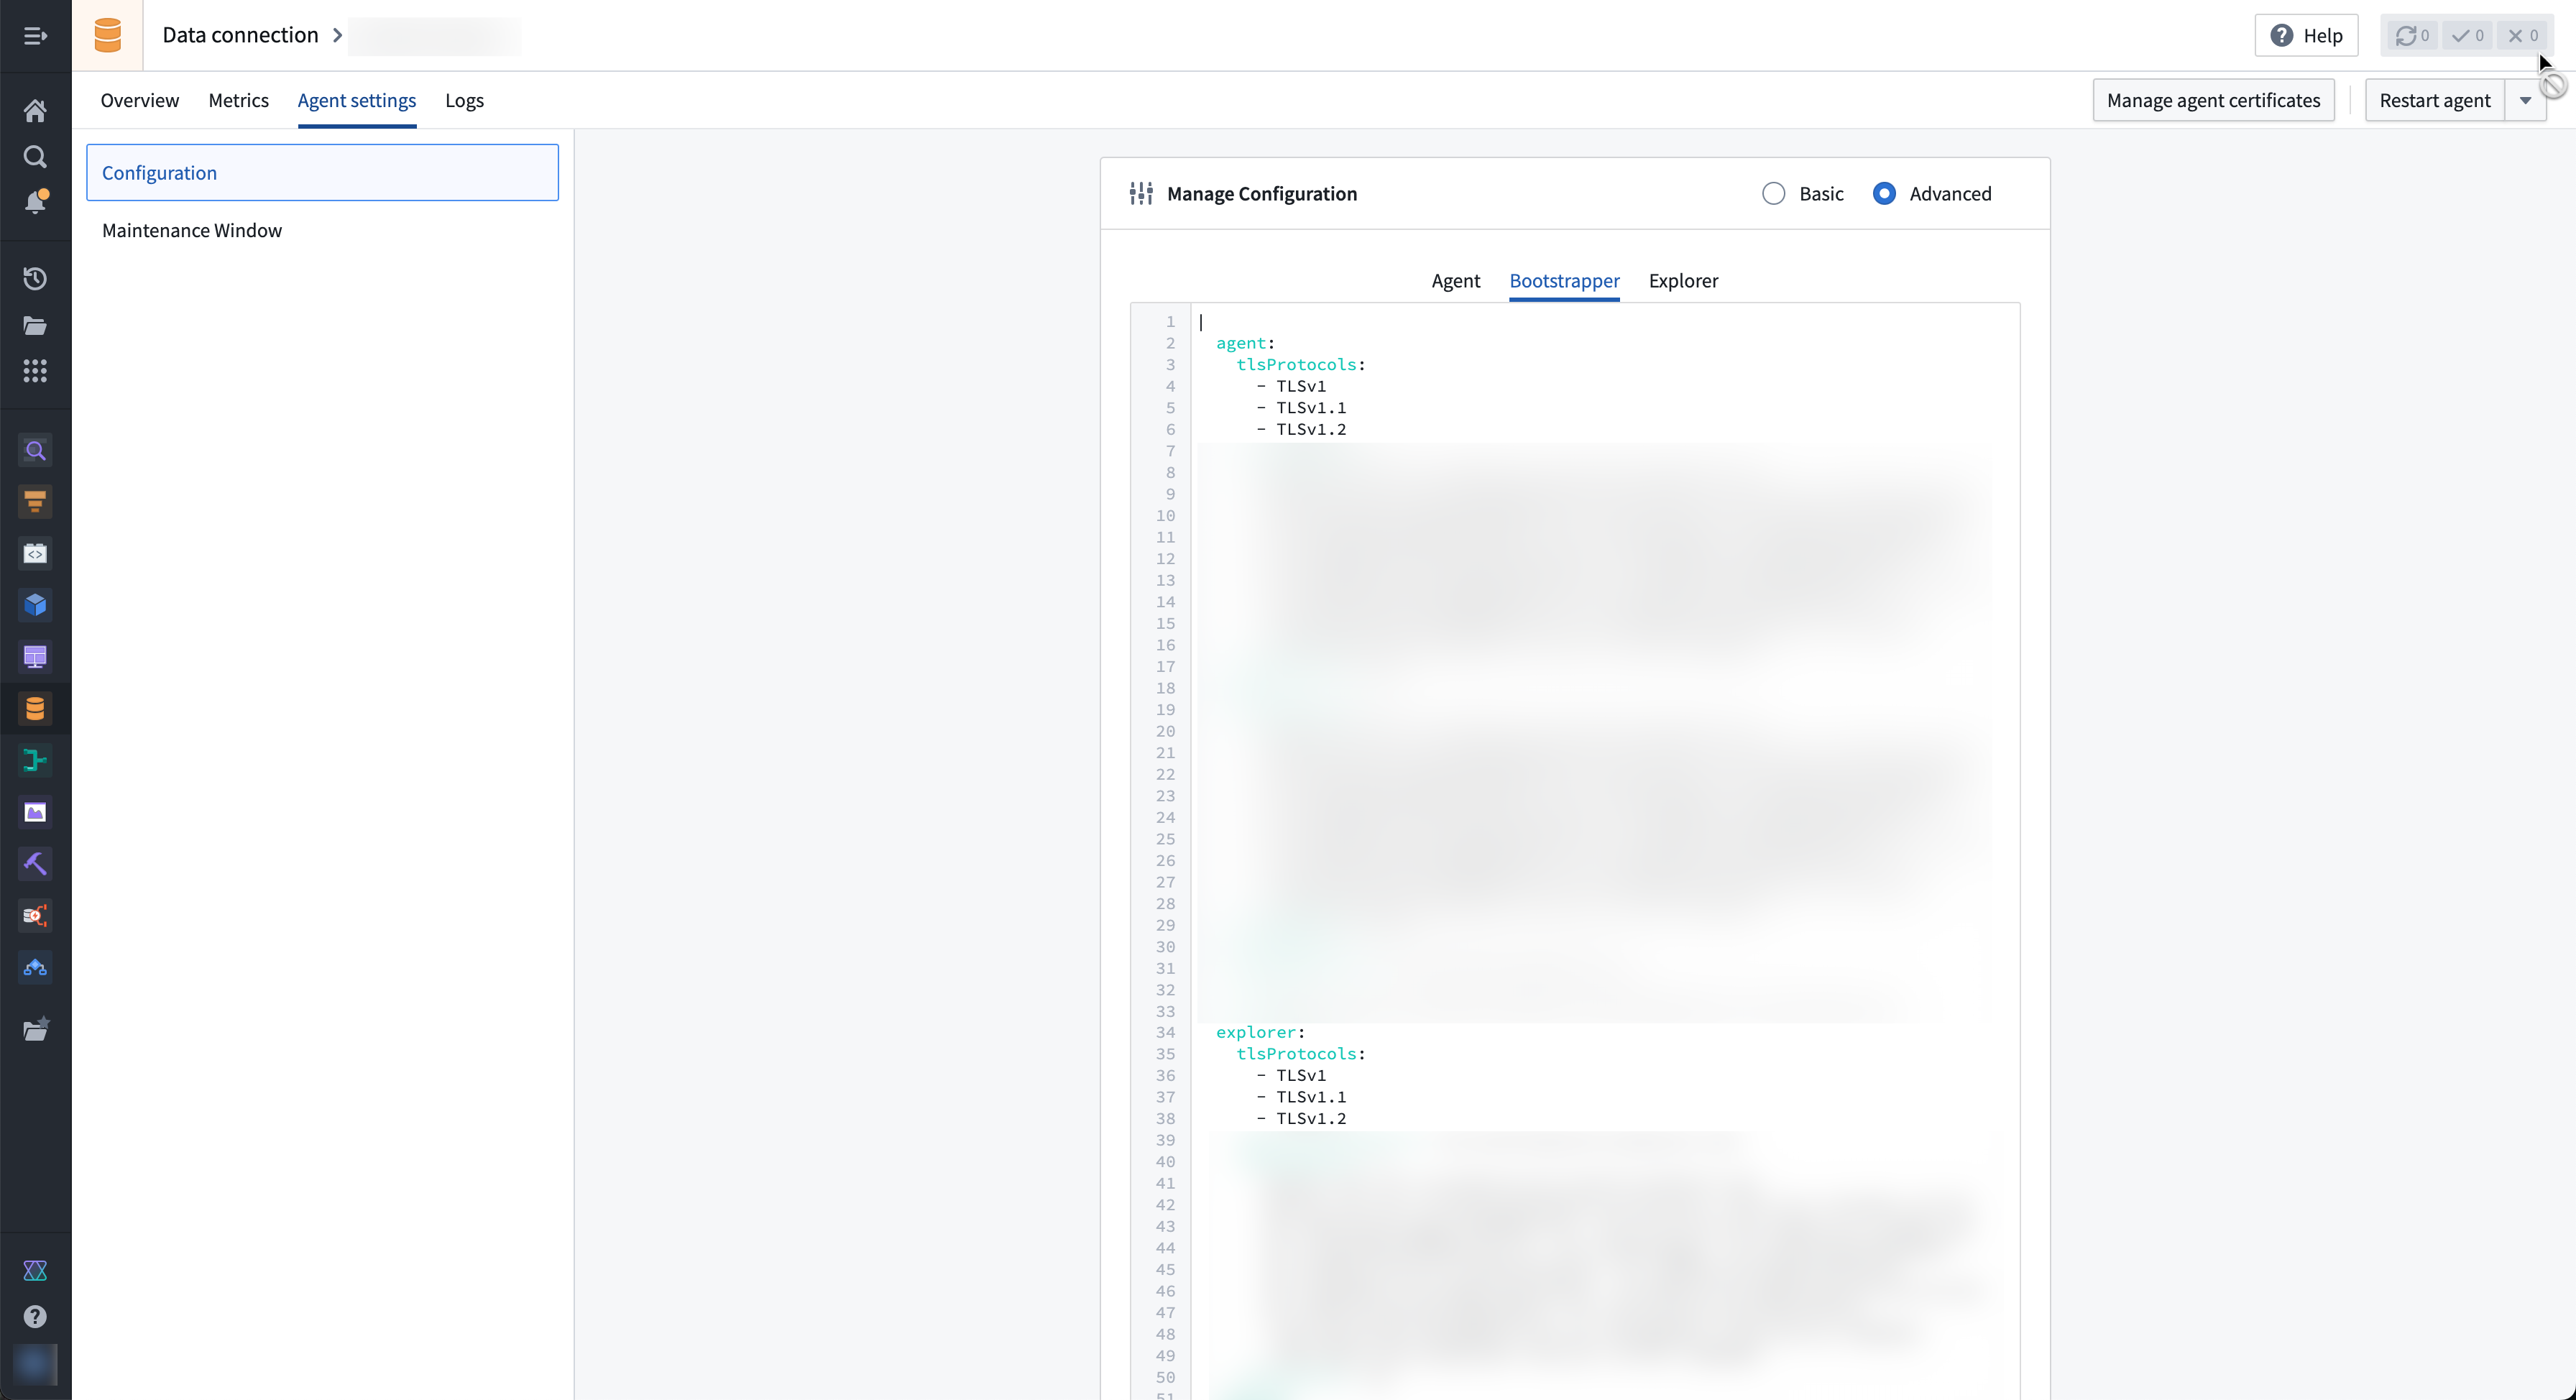The width and height of the screenshot is (2576, 1400).
Task: Click the succeeded jobs checkmark counter
Action: pyautogui.click(x=2467, y=36)
